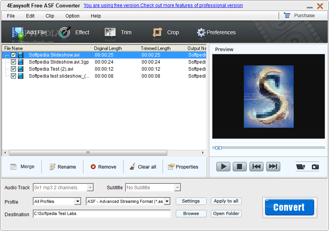
Task: Take a snapshot with camera icon
Action: coord(315,167)
